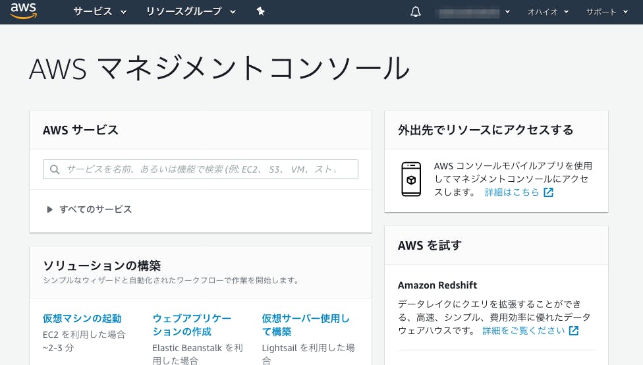
Task: Open the リソースグループ menu
Action: click(192, 12)
